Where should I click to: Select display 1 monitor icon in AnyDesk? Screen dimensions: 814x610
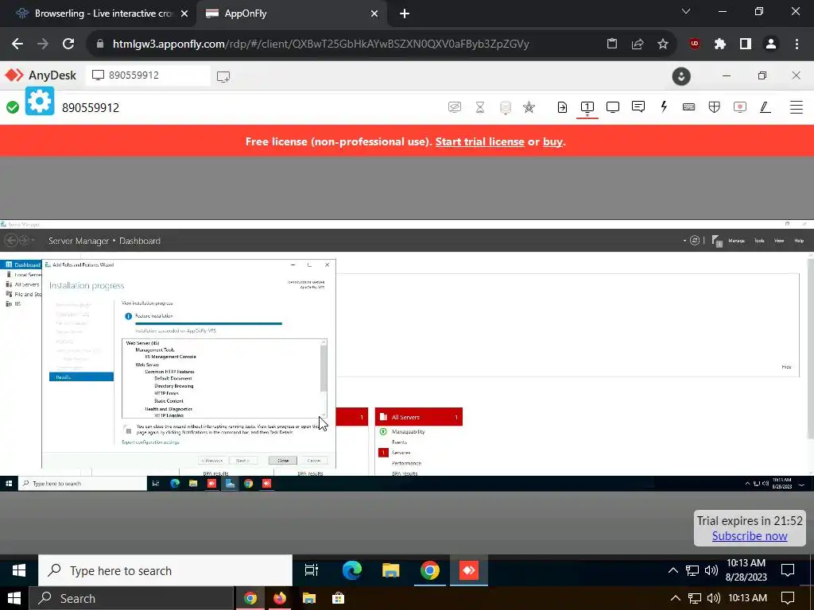[587, 107]
